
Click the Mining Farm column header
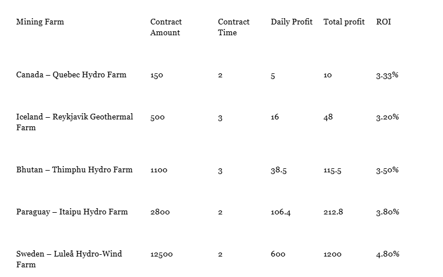pos(40,22)
